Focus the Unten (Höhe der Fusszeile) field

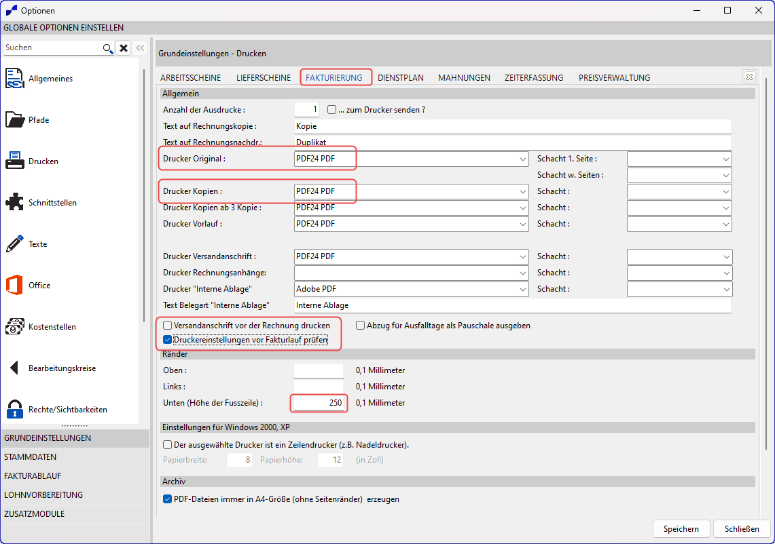tap(319, 404)
